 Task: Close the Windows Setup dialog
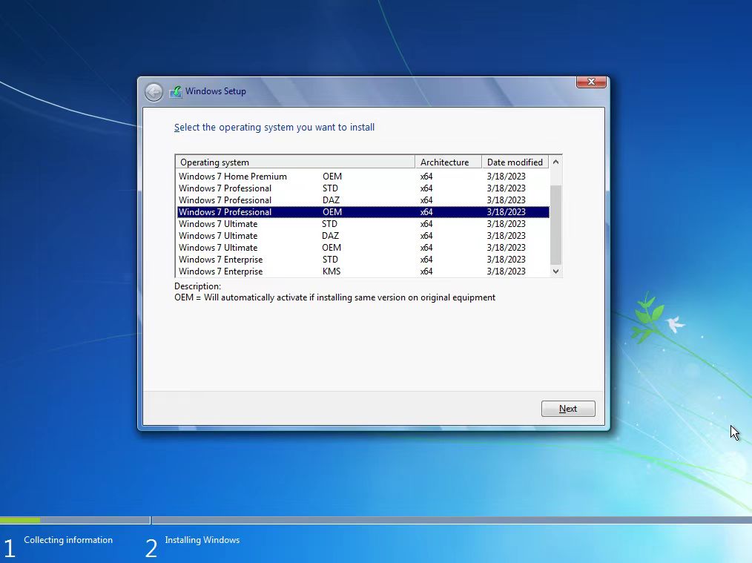[x=591, y=82]
